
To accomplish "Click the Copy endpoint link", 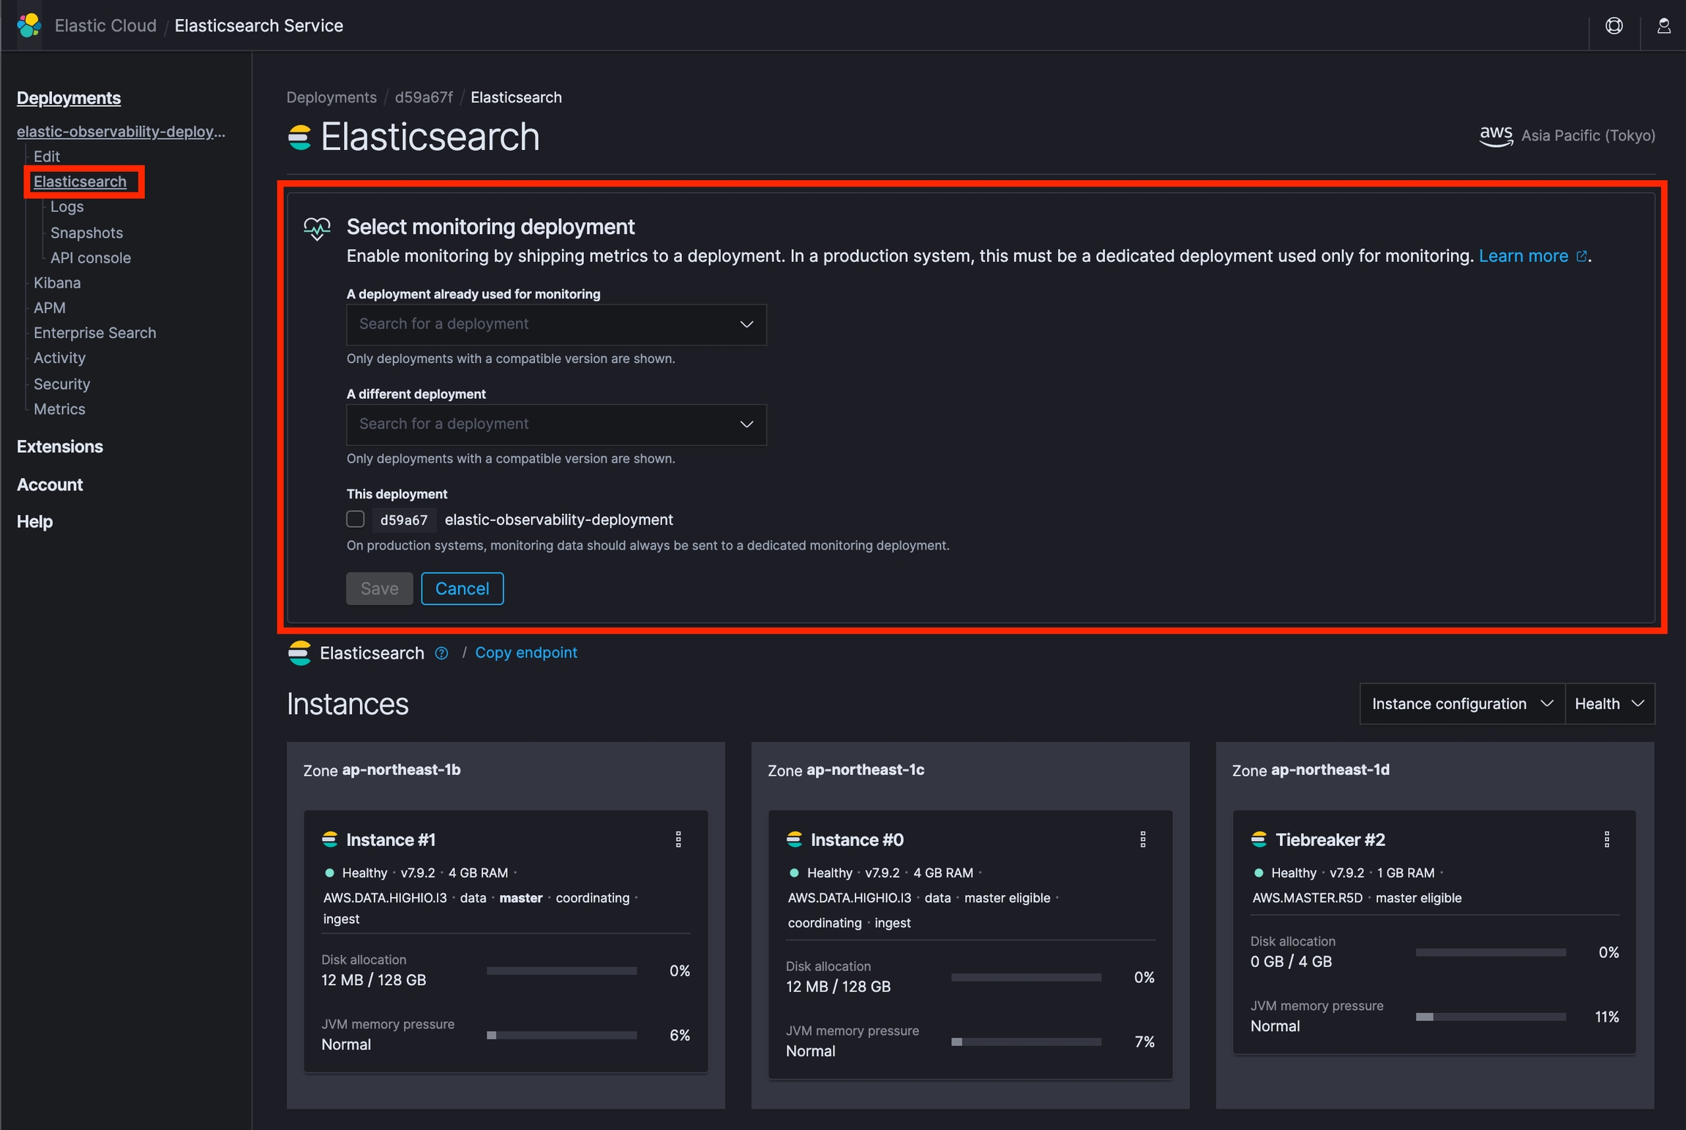I will tap(525, 652).
